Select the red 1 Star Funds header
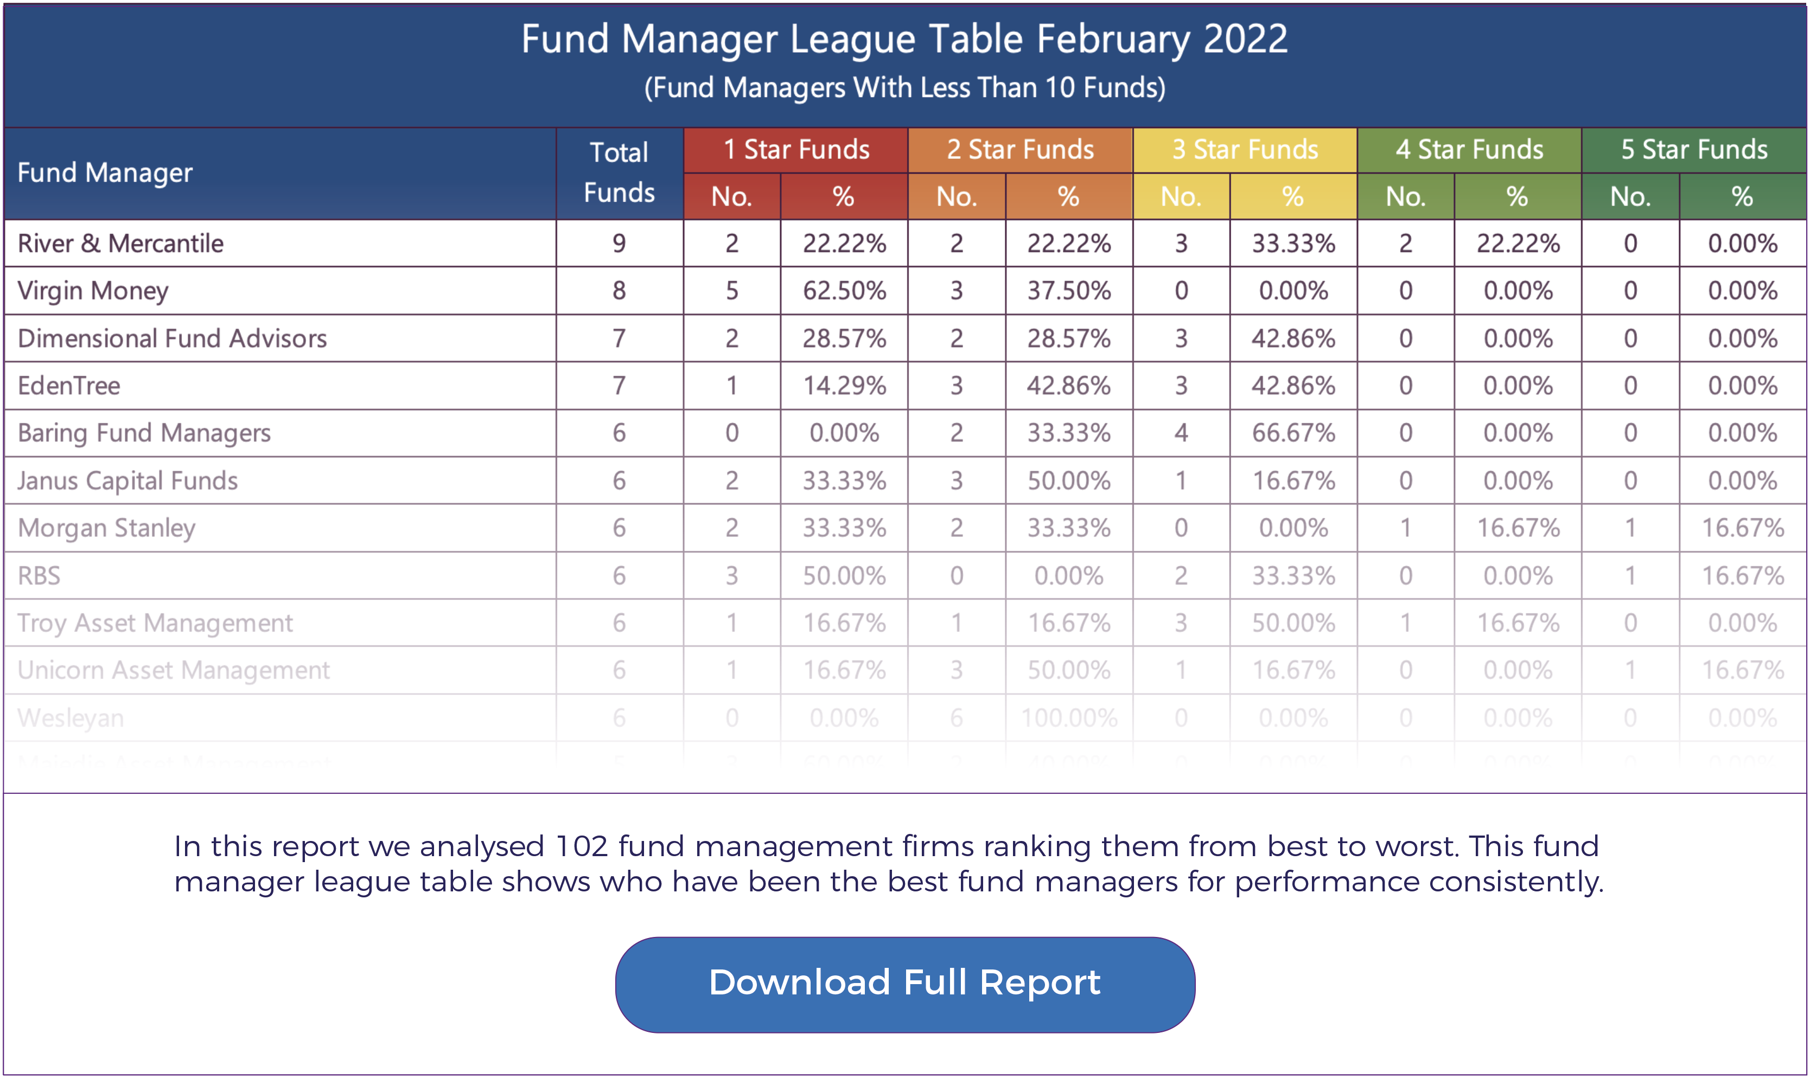 pyautogui.click(x=796, y=150)
